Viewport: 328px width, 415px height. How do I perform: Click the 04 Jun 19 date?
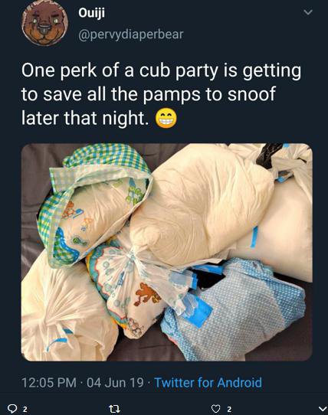coord(115,383)
